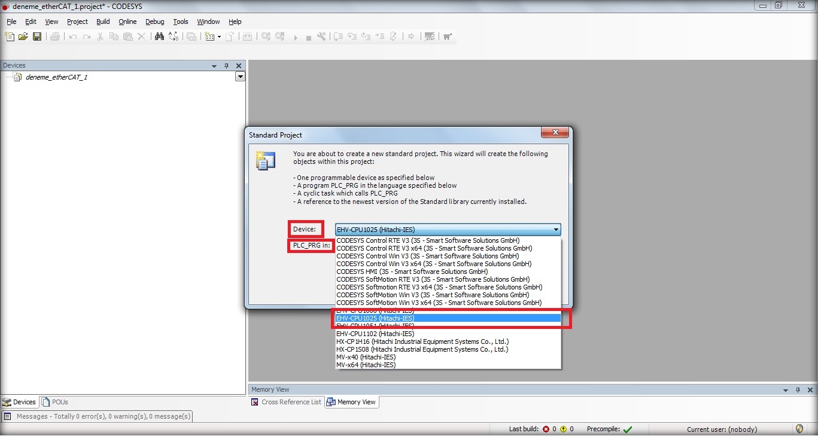Select EHV-CPU1102 (Hitachi-IES) from device list
This screenshot has width=818, height=436.
point(375,334)
